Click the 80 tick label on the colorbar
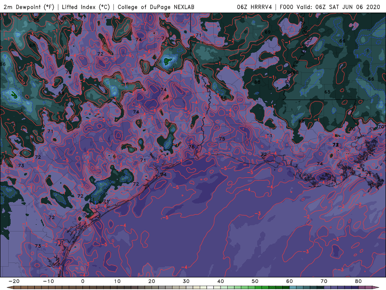This screenshot has width=386, height=290. pyautogui.click(x=358, y=281)
